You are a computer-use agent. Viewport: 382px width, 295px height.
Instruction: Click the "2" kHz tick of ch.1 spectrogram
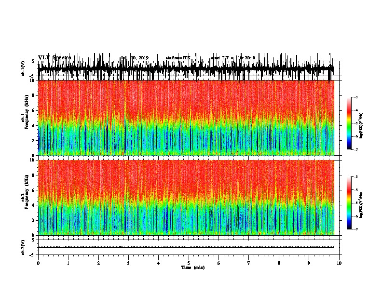pyautogui.click(x=33, y=140)
